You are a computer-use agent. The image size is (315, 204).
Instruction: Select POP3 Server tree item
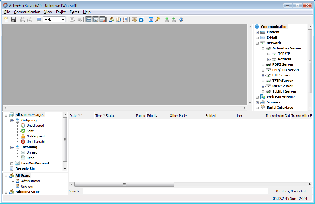[x=283, y=64]
